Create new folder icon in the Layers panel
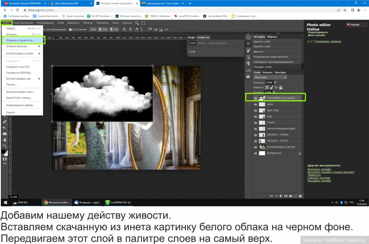 click(x=290, y=196)
